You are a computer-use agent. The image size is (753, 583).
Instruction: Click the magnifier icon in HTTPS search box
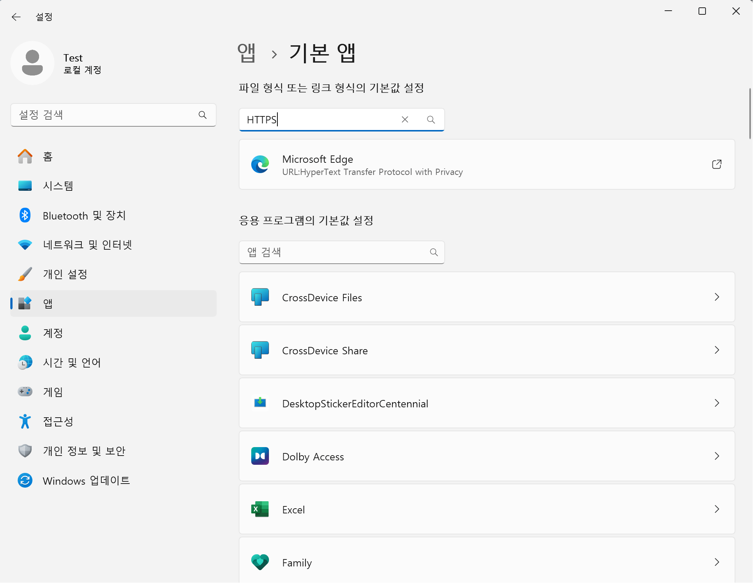(x=431, y=119)
